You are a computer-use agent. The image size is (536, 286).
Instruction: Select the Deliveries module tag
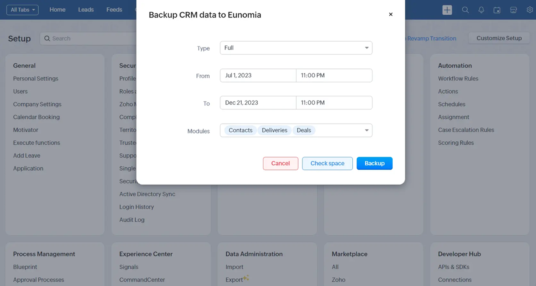[x=274, y=130]
